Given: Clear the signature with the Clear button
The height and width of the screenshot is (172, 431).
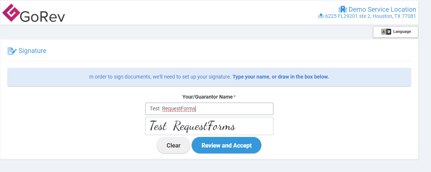Looking at the screenshot, I should [173, 145].
